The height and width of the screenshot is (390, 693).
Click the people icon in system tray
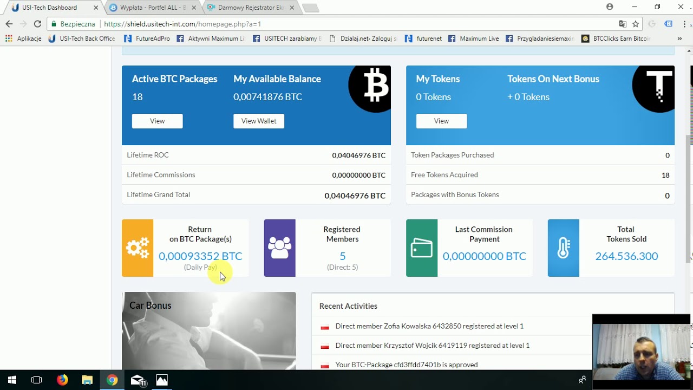[x=582, y=380]
